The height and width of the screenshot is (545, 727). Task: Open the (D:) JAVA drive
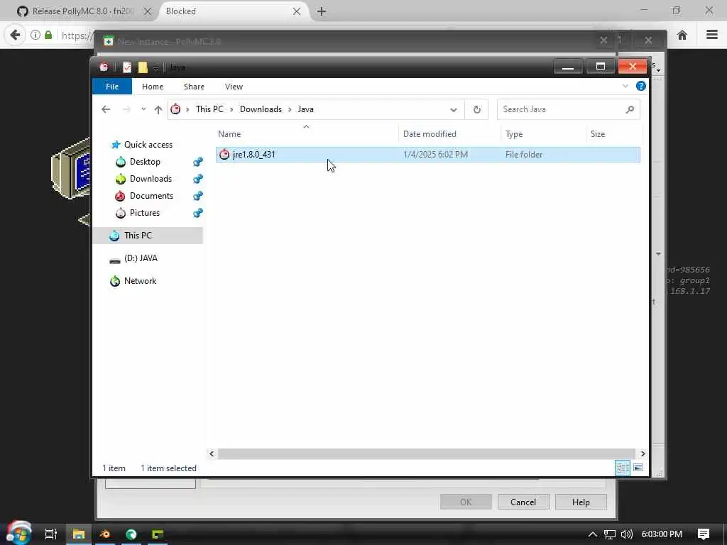(141, 258)
